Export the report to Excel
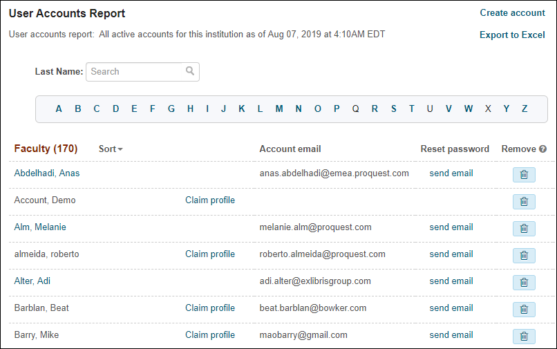This screenshot has width=557, height=349. pos(512,35)
